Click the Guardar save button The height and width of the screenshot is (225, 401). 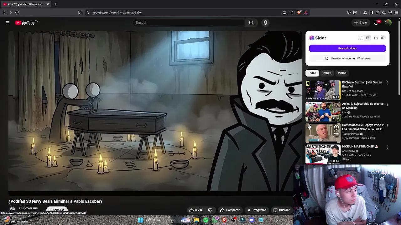[x=281, y=210]
